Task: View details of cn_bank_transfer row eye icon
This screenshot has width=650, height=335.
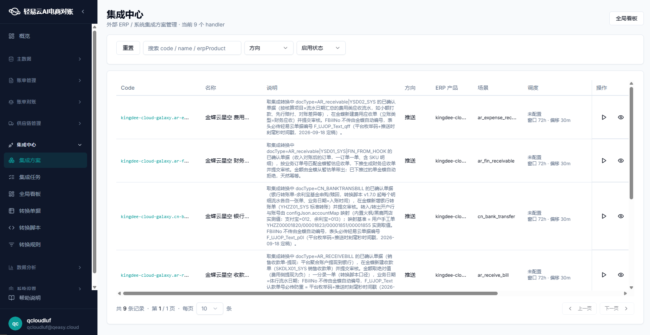Action: tap(621, 216)
